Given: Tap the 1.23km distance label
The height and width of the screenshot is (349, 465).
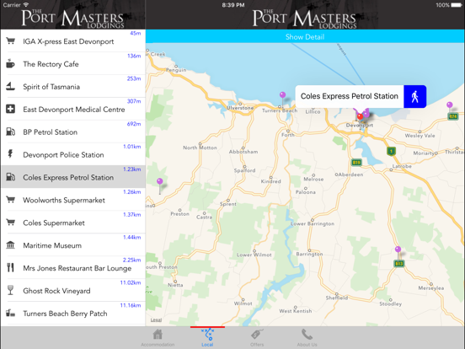Looking at the screenshot, I should coord(132,169).
